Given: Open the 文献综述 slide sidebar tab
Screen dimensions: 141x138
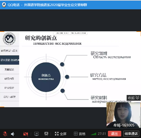Looking at the screenshot, I should click(x=10, y=69).
